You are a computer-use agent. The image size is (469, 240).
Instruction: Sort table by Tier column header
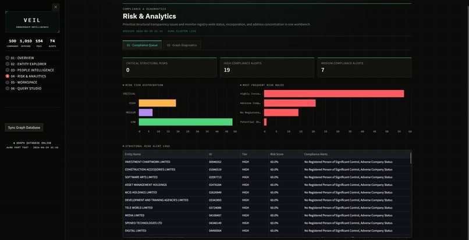coord(254,154)
